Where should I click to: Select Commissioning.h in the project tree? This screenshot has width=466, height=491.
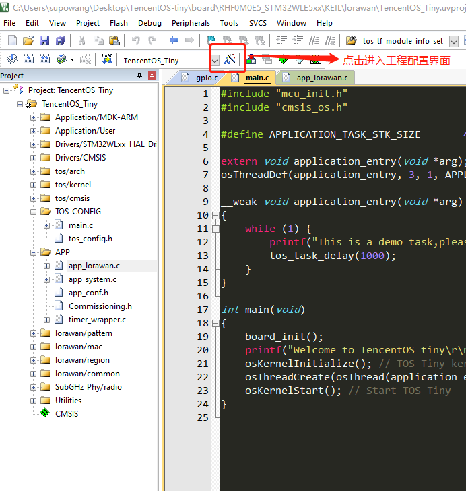[100, 306]
